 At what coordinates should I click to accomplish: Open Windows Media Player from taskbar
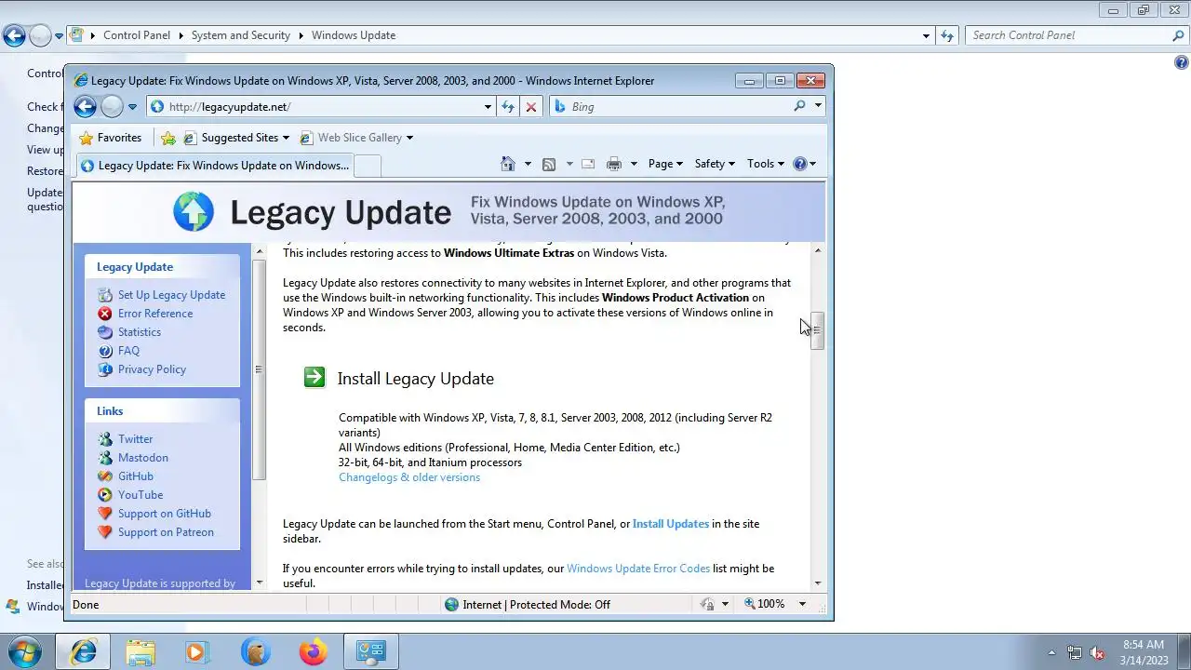(x=196, y=652)
